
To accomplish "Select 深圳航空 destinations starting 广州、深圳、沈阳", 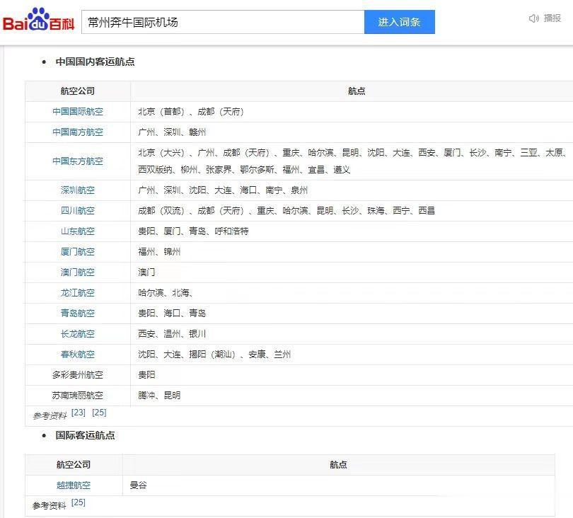I will 352,190.
